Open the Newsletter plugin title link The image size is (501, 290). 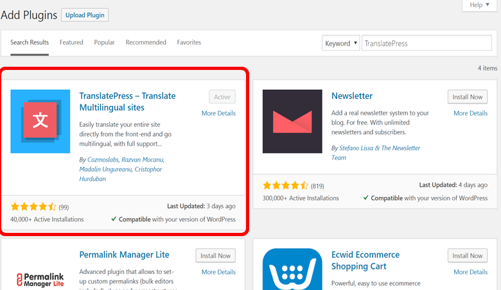[352, 96]
